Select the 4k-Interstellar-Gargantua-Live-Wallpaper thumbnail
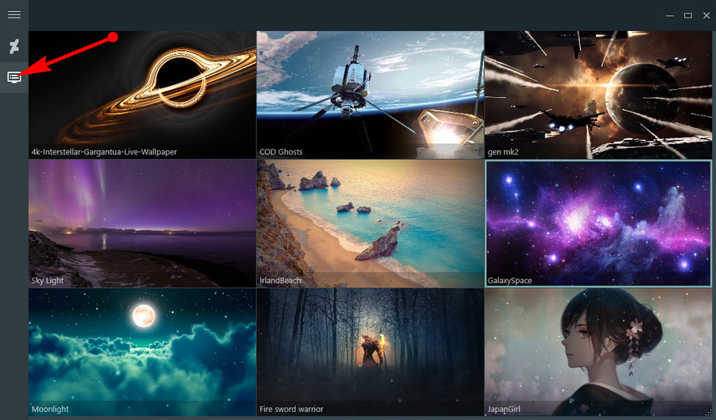Image resolution: width=716 pixels, height=420 pixels. coord(142,95)
